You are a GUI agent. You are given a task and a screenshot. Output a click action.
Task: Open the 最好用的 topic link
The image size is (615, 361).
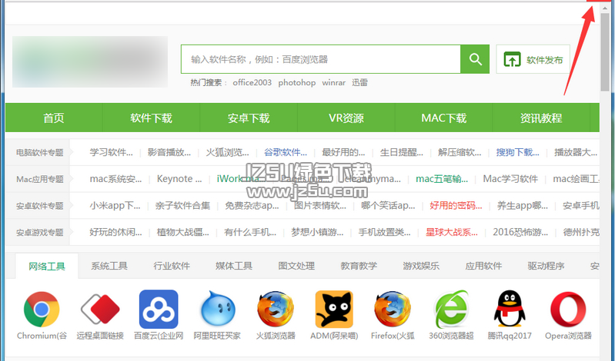point(343,152)
